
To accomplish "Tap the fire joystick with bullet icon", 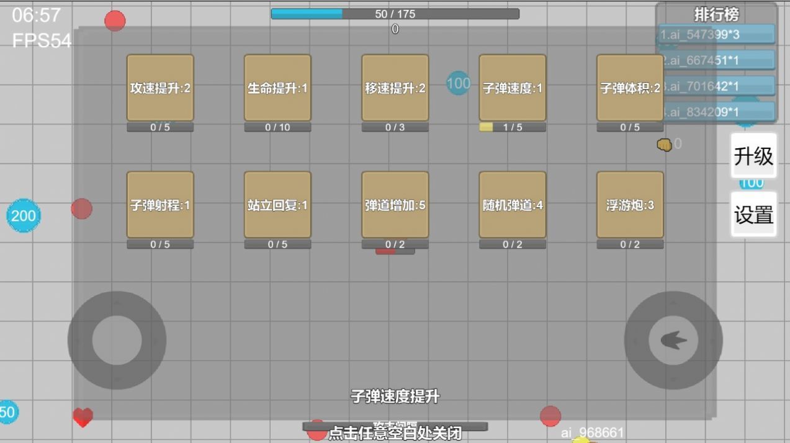I will [x=673, y=340].
